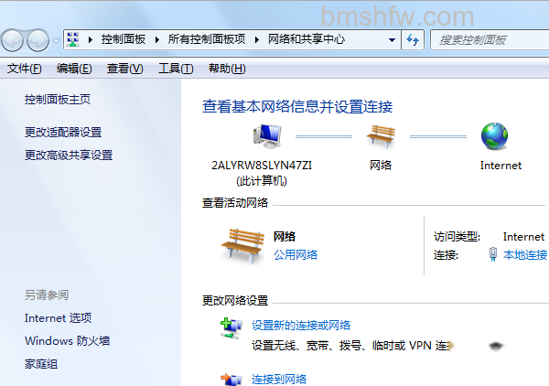The width and height of the screenshot is (549, 386).
Task: Click the Control Panel icon in address bar
Action: tap(73, 39)
